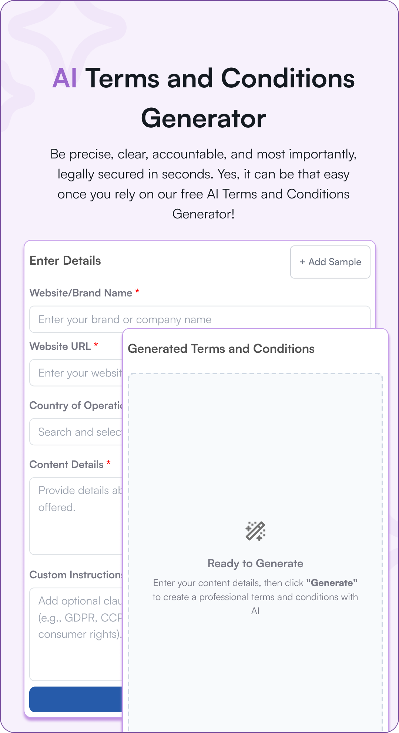Click the AI Terms and Conditions Generator title
Image resolution: width=399 pixels, height=733 pixels.
click(x=203, y=98)
